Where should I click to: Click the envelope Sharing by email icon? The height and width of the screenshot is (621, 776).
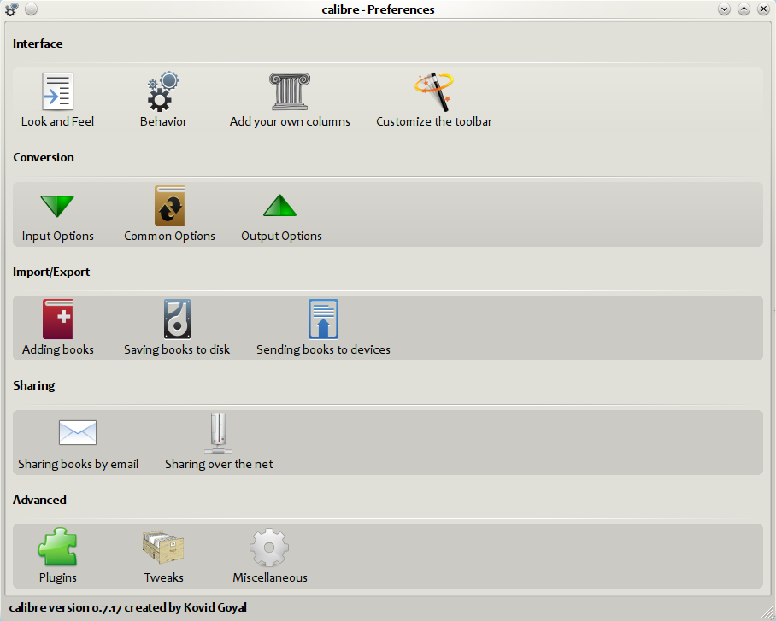78,433
